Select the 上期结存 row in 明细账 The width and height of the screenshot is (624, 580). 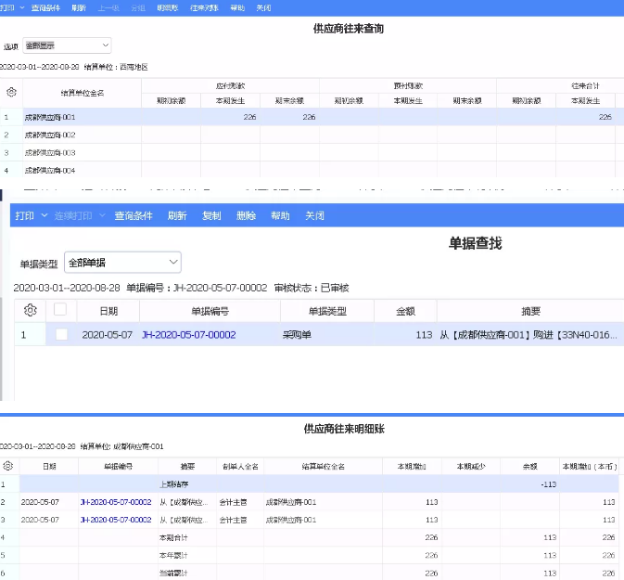[309, 484]
